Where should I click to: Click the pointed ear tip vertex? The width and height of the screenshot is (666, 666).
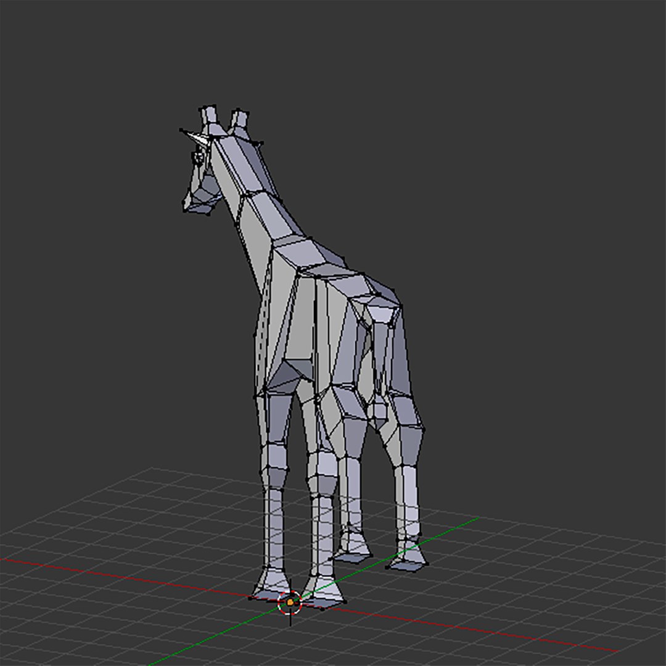[x=181, y=130]
